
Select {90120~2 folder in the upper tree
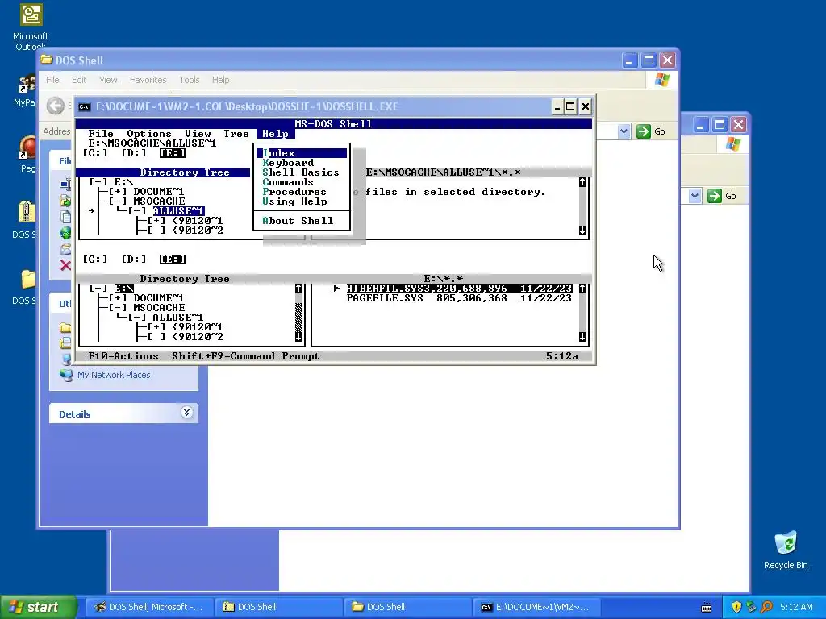[x=198, y=231]
